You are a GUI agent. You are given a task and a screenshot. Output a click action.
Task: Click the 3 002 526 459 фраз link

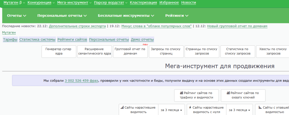81,80
